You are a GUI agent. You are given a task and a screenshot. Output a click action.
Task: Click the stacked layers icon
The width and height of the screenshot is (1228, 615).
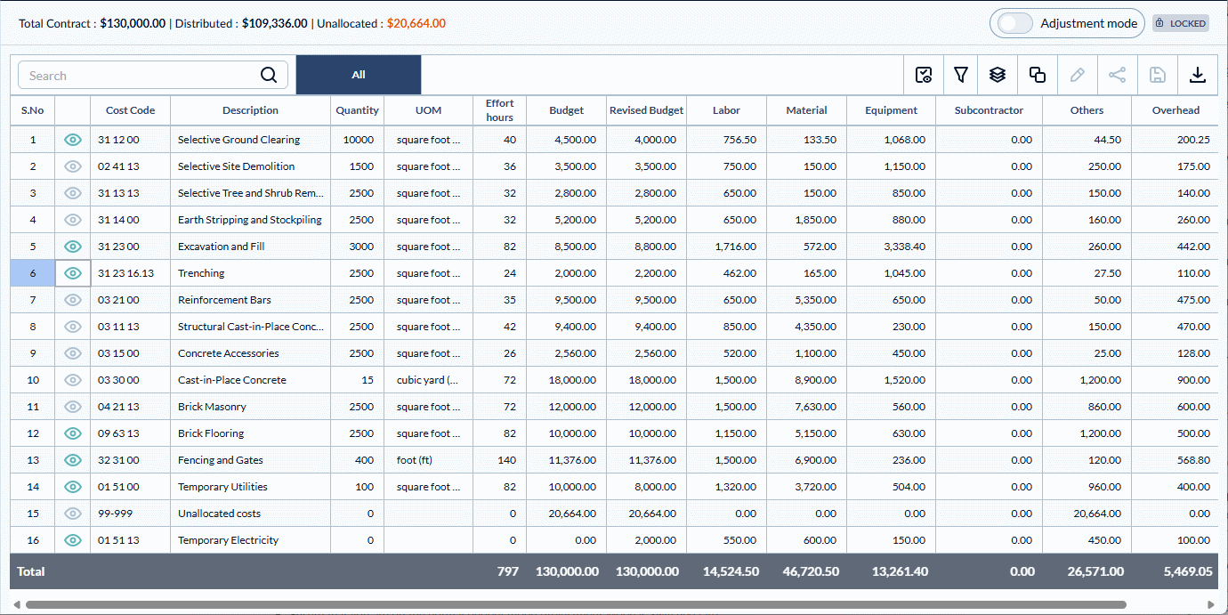[998, 76]
